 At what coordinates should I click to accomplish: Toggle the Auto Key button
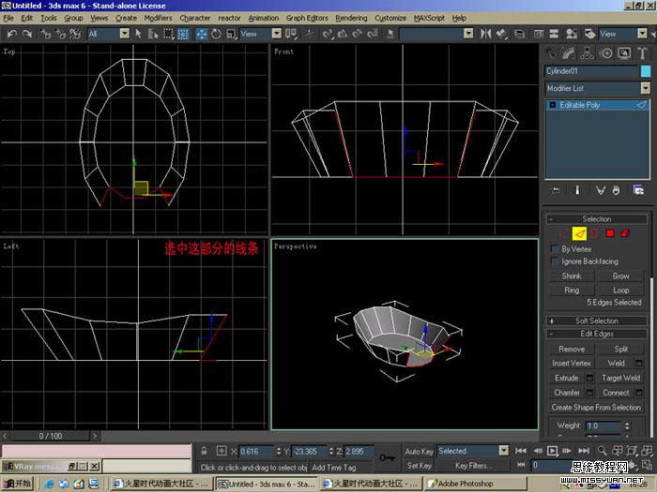419,451
